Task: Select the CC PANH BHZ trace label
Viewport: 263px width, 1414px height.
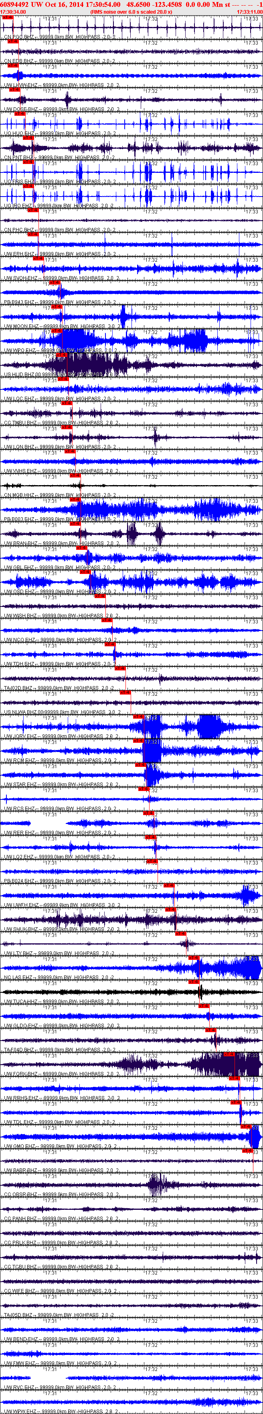Action: pos(61,1219)
